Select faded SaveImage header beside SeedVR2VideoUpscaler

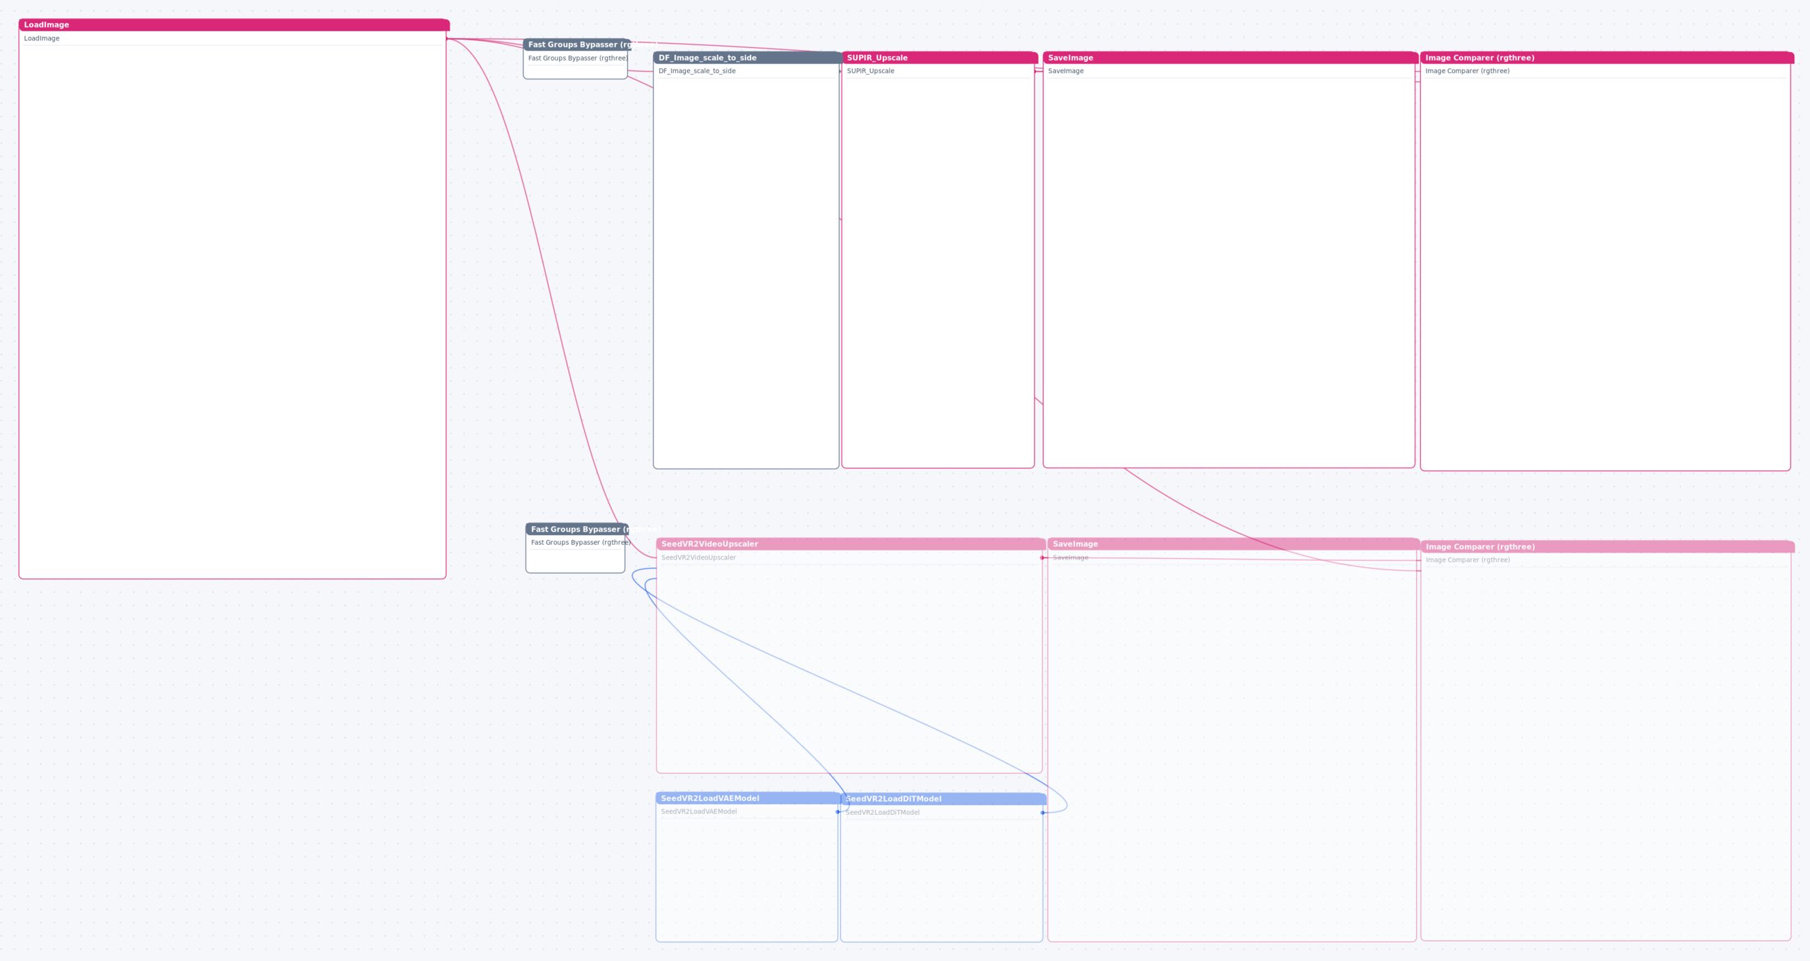(x=1233, y=543)
